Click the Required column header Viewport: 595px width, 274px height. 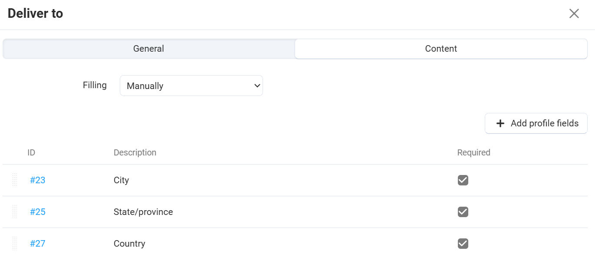pos(473,152)
